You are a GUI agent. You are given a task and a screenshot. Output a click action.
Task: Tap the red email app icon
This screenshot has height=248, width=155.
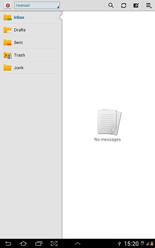8,5
